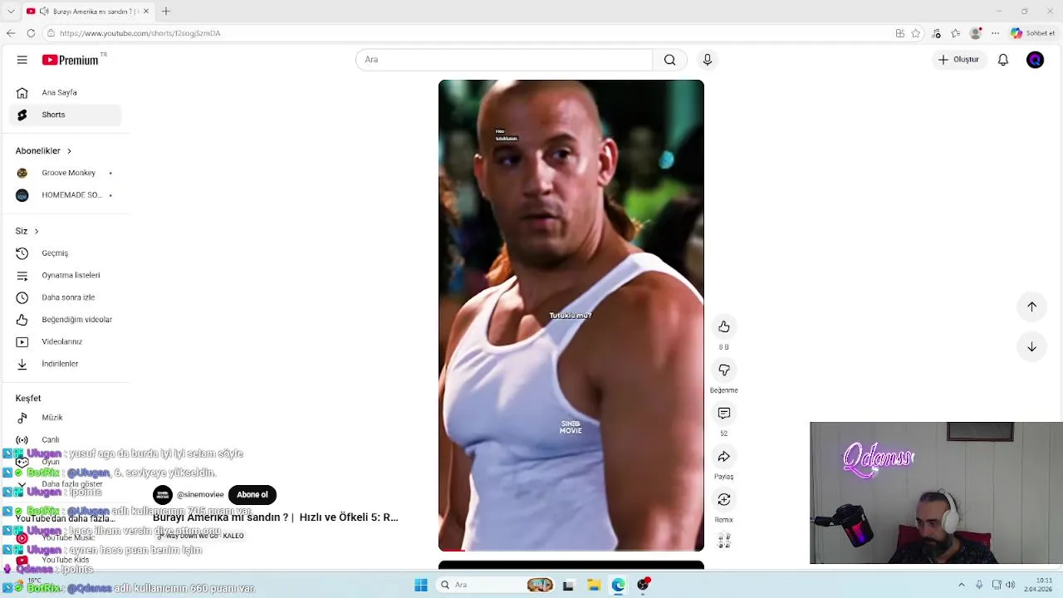Open a new browser tab
This screenshot has width=1063, height=598.
[x=166, y=11]
